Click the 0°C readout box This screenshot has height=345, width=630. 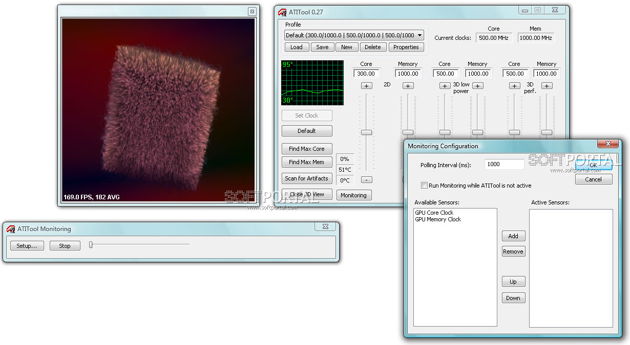pyautogui.click(x=345, y=180)
